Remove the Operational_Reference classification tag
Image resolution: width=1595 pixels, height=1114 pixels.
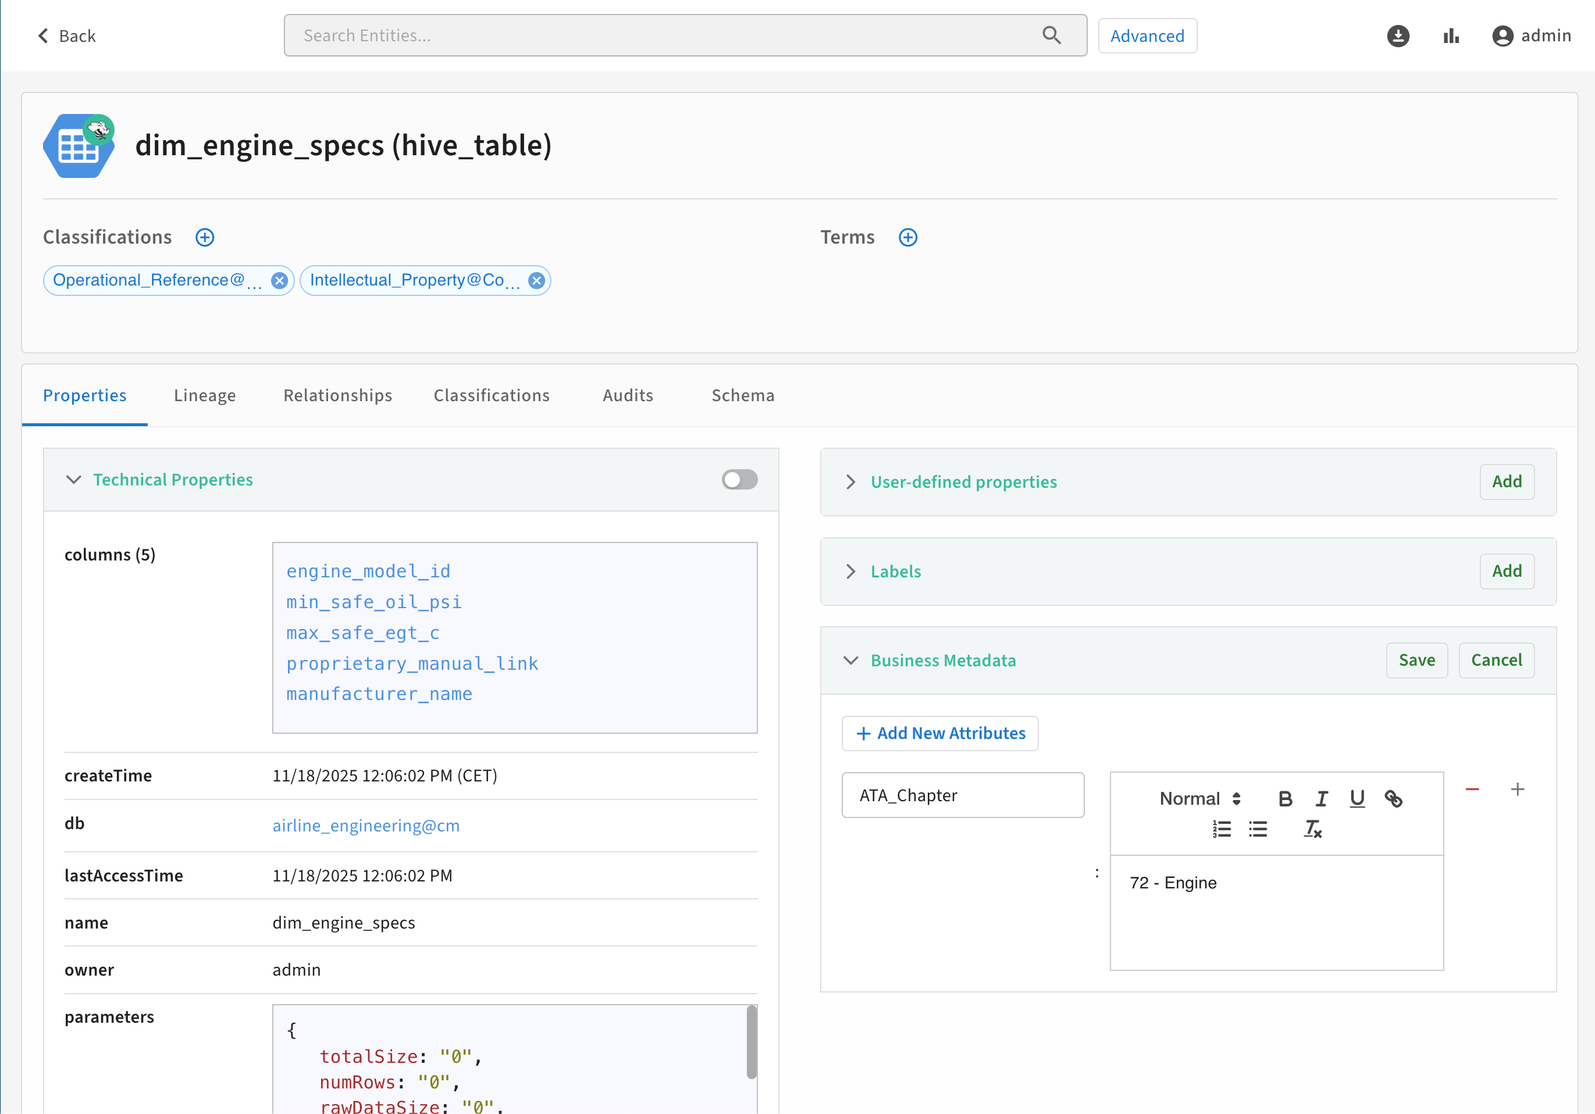tap(279, 281)
